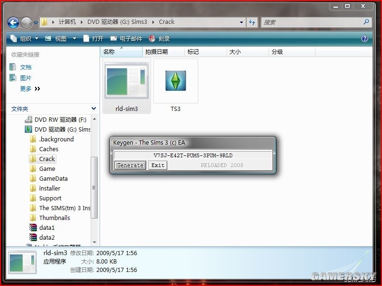Click the rld-sim3 preview icon in details pane
The height and width of the screenshot is (286, 382).
click(x=22, y=262)
